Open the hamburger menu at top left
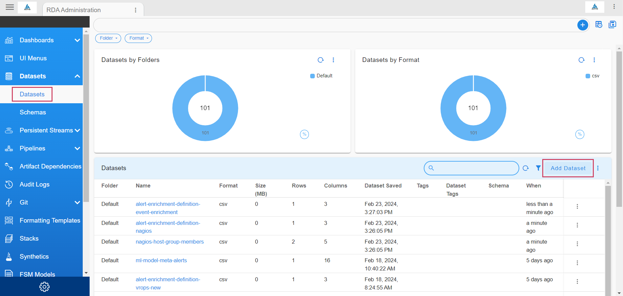Image resolution: width=623 pixels, height=296 pixels. [10, 7]
